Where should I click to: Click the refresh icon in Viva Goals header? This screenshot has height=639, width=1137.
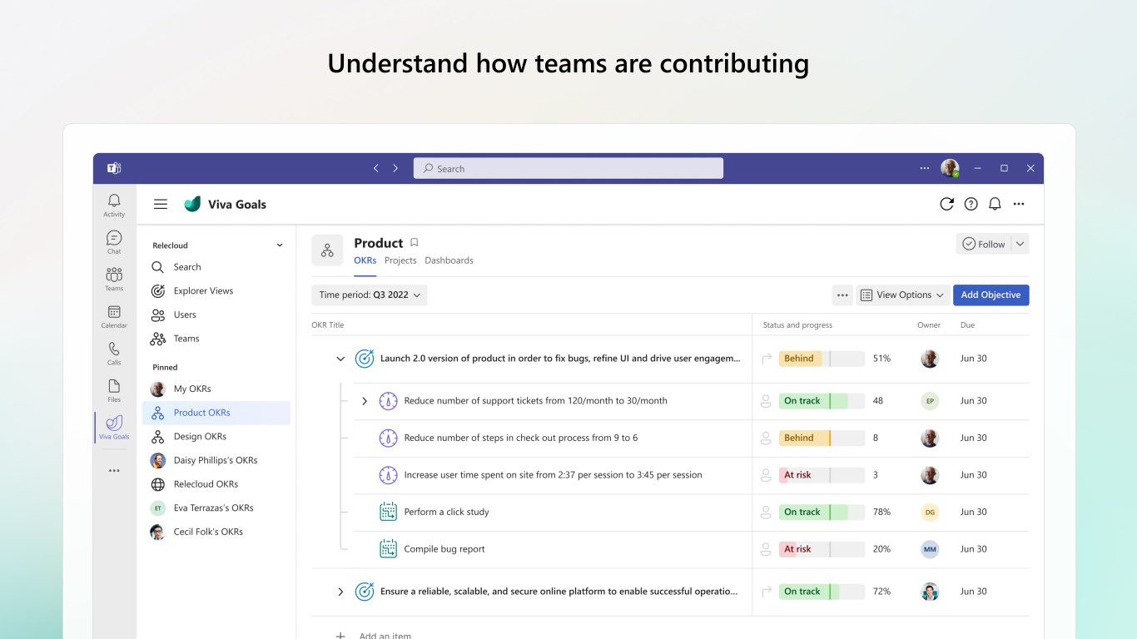click(x=946, y=204)
